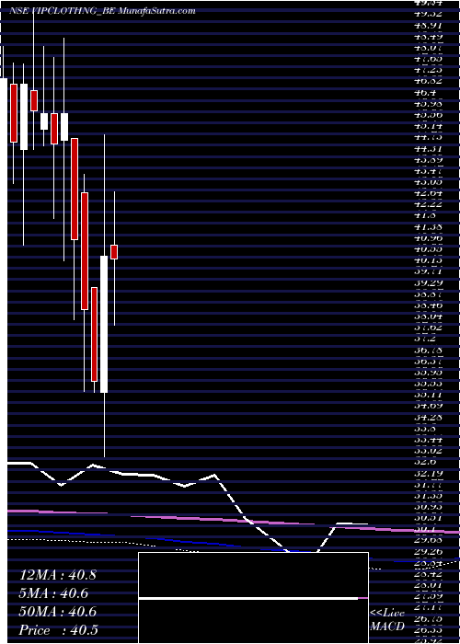Click the 48.91 price axis label
The image size is (460, 644).
pos(429,25)
